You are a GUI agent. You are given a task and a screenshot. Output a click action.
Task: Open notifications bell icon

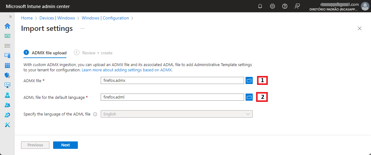click(260, 6)
